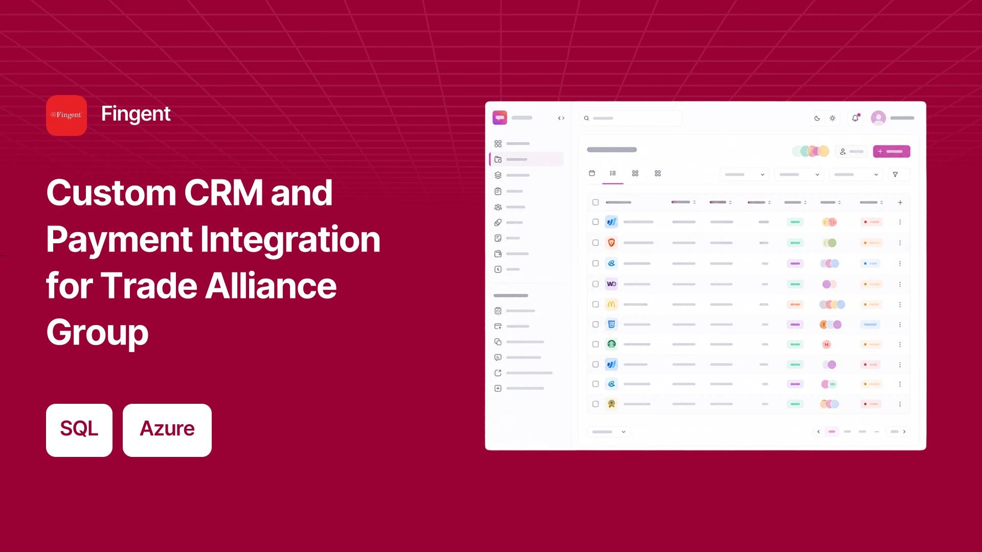The height and width of the screenshot is (552, 982).
Task: Open the dropdown adjacent to the funnel icon
Action: 856,174
